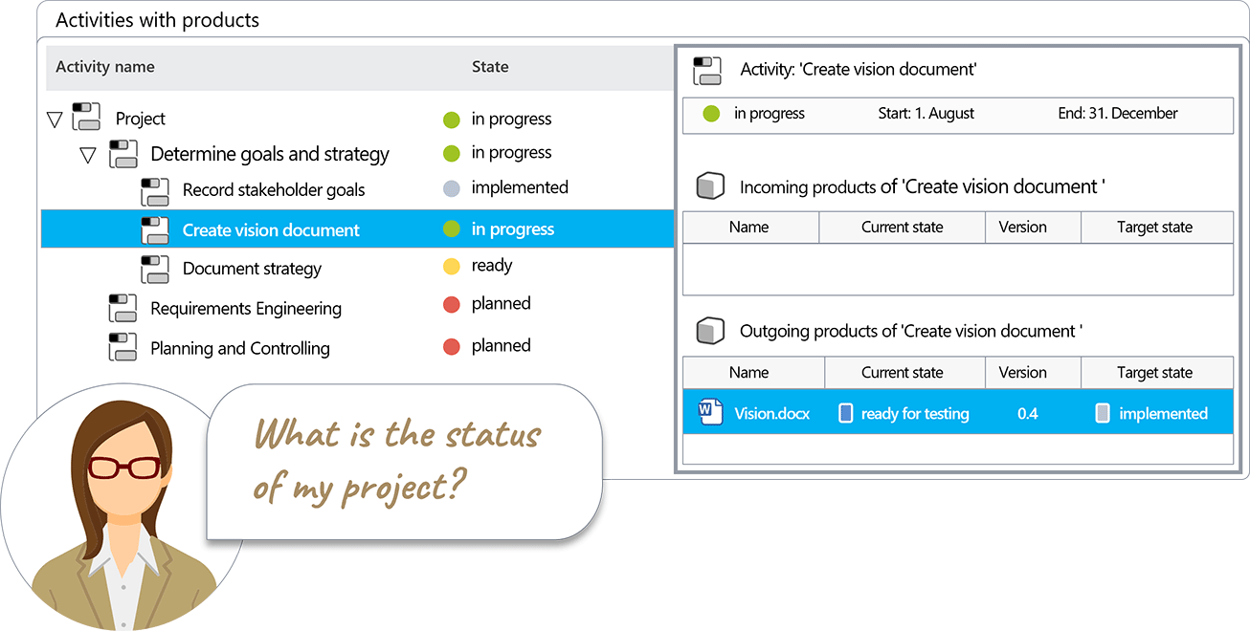Screen dimensions: 1250x631
Task: Click the yellow 'ready' status dot
Action: click(x=452, y=267)
